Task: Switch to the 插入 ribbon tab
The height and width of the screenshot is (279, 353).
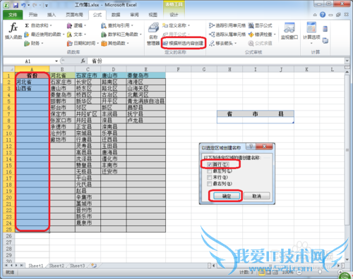Action: pyautogui.click(x=52, y=15)
